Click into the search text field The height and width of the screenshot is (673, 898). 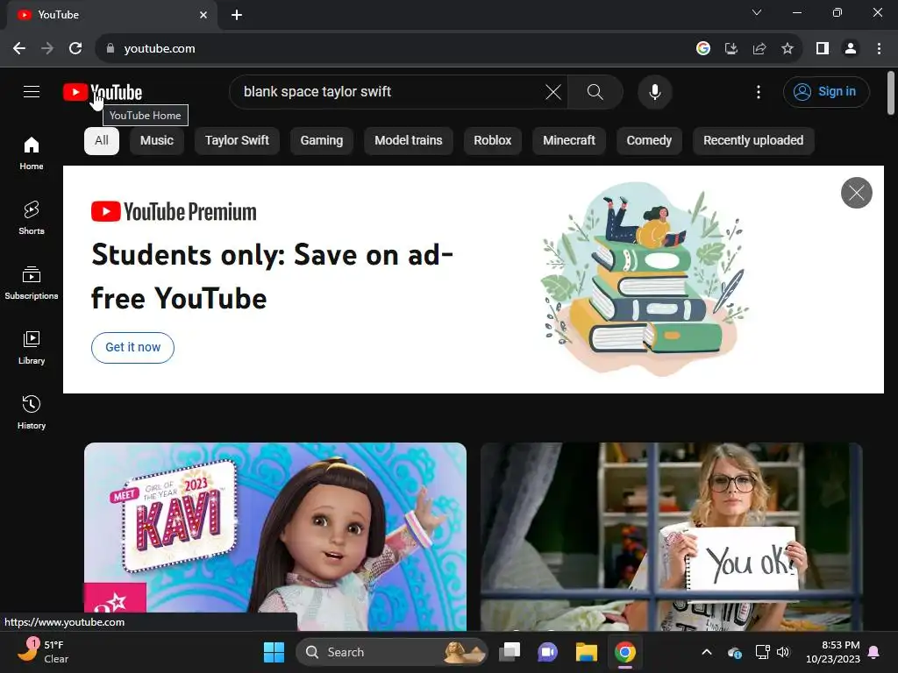point(389,91)
